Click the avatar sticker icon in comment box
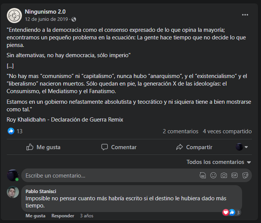The width and height of the screenshot is (261, 223). click(203, 175)
